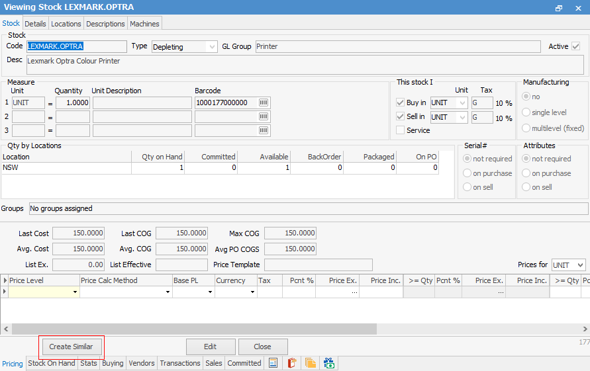
Task: Open the stacked yellow documents icon tab
Action: pos(310,363)
